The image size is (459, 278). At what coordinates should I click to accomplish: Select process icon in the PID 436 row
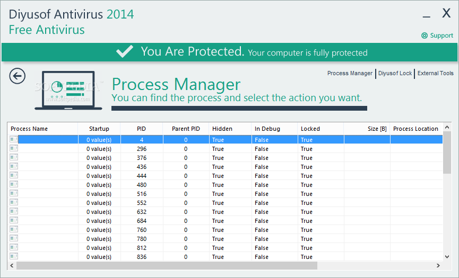pyautogui.click(x=14, y=167)
